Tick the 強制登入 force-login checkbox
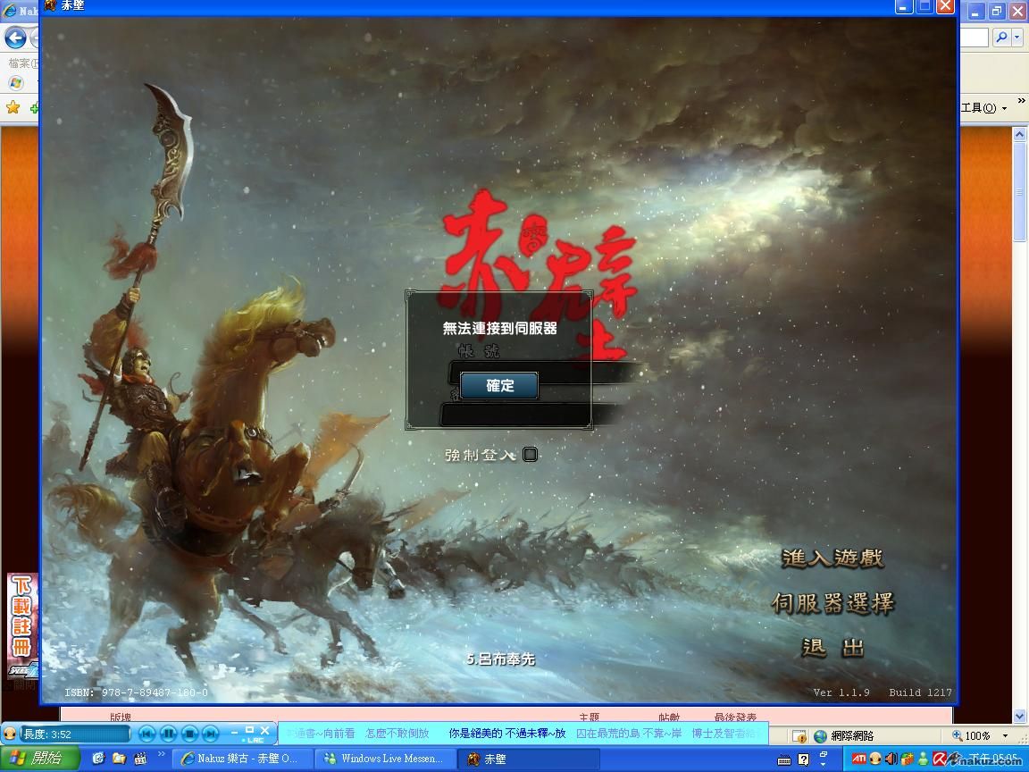Screen dimensions: 1029x772 [x=530, y=454]
